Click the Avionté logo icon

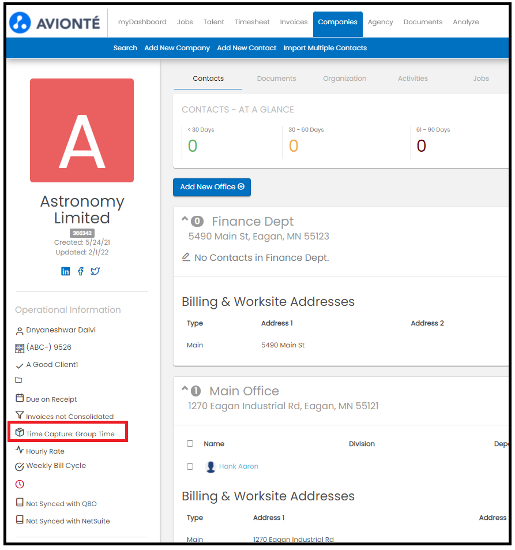(x=20, y=23)
